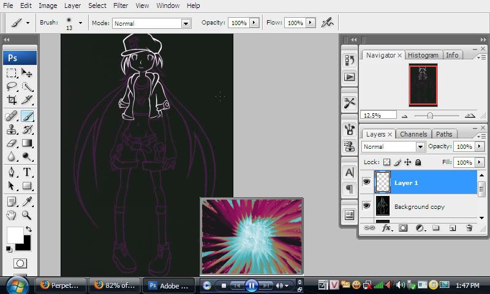The height and width of the screenshot is (294, 490).
Task: Swap foreground and background colors
Action: pyautogui.click(x=29, y=229)
